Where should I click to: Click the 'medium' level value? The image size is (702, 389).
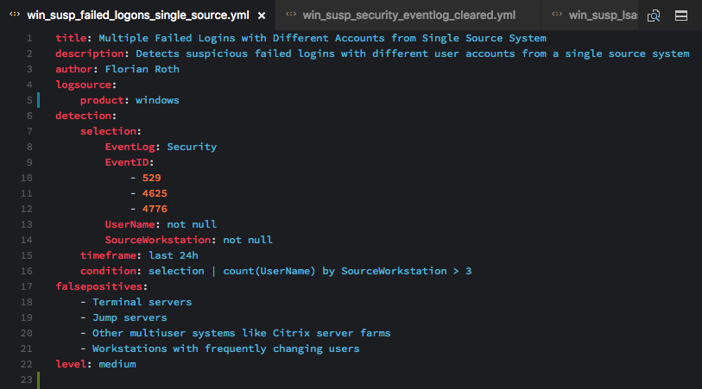click(117, 364)
